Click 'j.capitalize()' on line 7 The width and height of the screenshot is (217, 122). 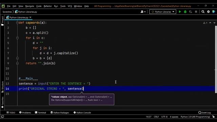pyautogui.click(x=66, y=53)
